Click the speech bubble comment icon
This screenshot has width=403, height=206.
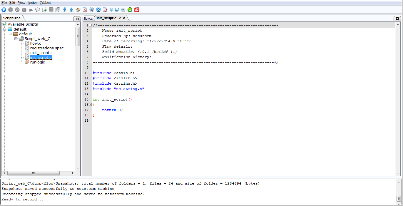point(38,10)
